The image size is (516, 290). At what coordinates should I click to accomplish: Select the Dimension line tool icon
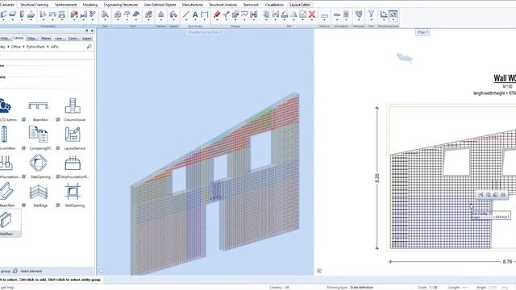tap(204, 14)
